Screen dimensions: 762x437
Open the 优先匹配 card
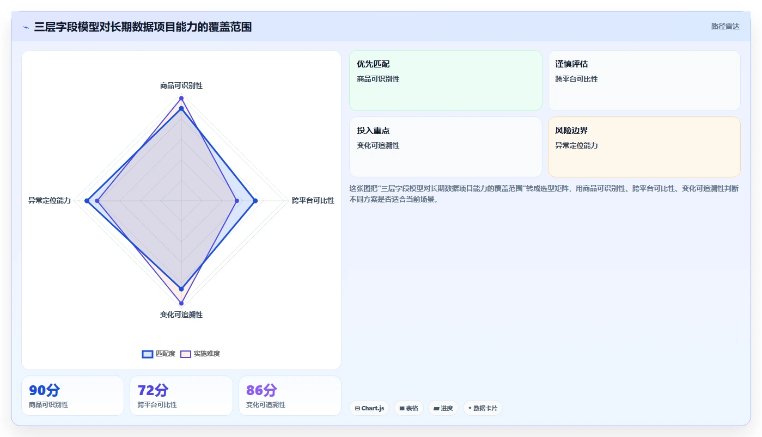446,81
